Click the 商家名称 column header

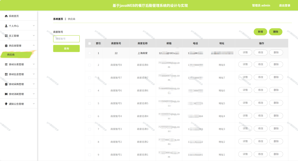[x=143, y=44]
